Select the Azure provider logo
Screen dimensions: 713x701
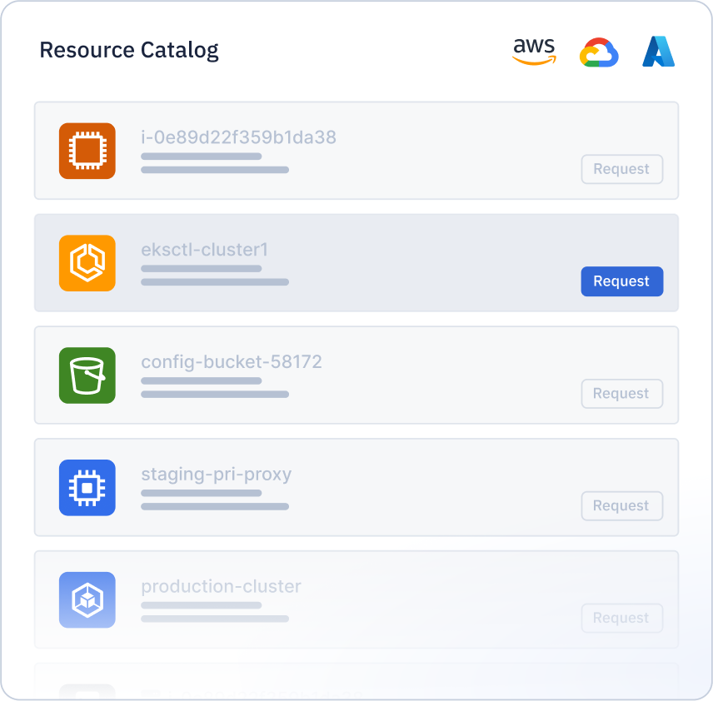point(658,52)
